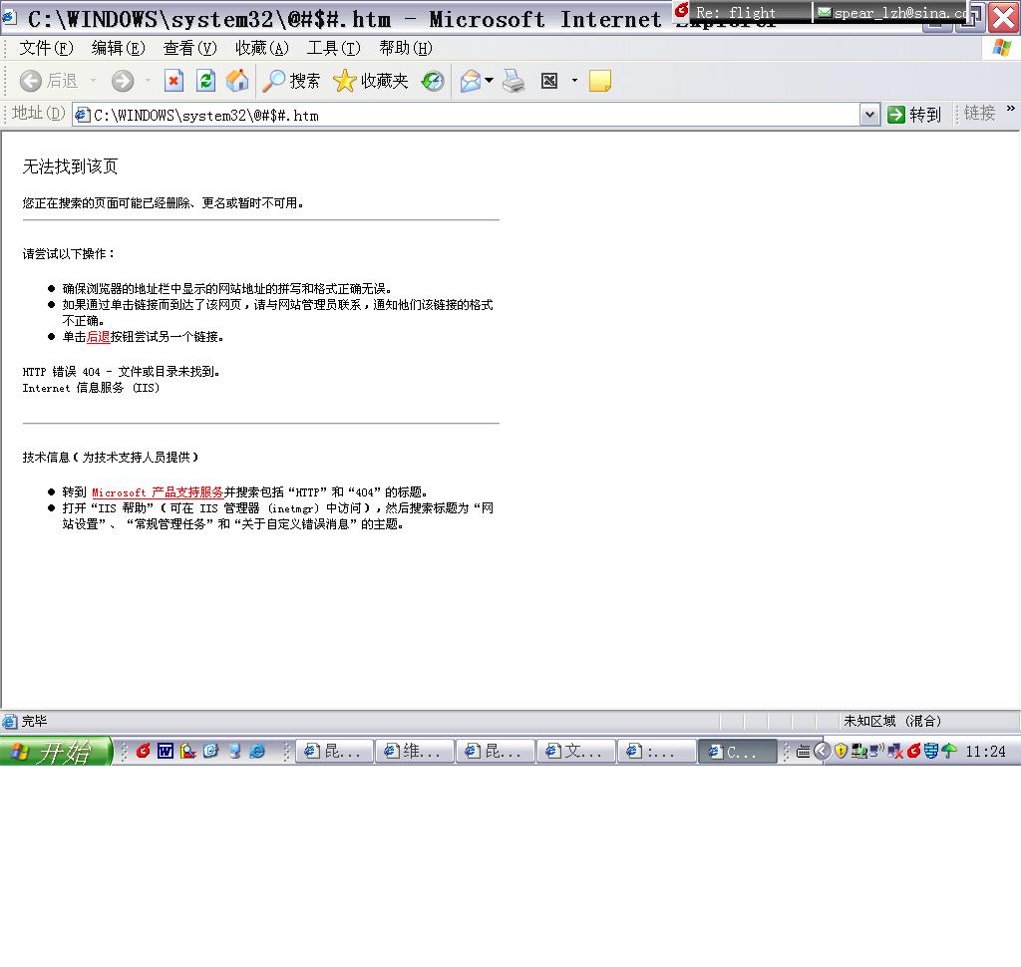Close the Internet Explorer window
The width and height of the screenshot is (1021, 967).
(1003, 18)
